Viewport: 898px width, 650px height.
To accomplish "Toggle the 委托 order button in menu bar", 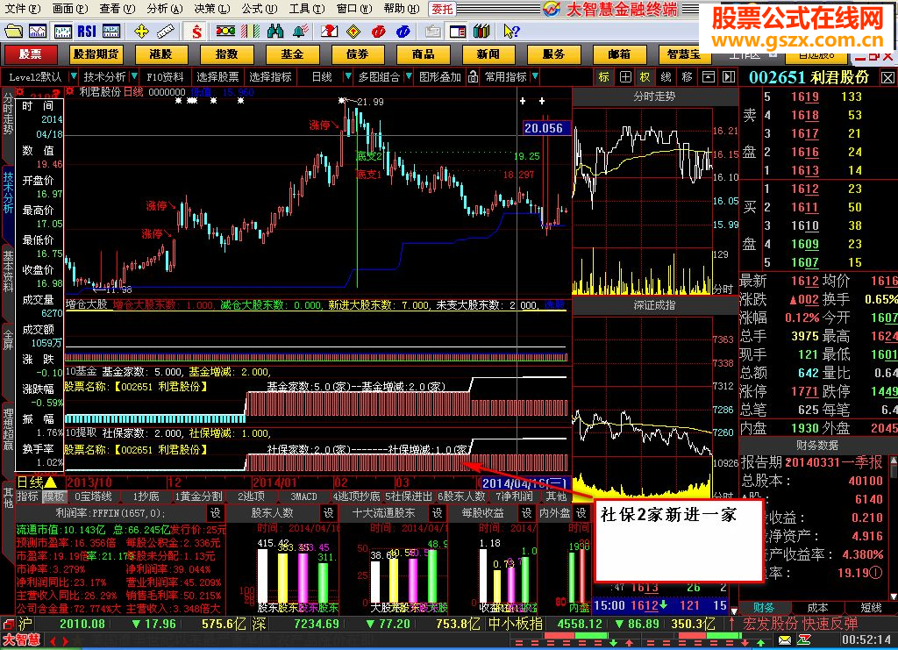I will tap(442, 9).
